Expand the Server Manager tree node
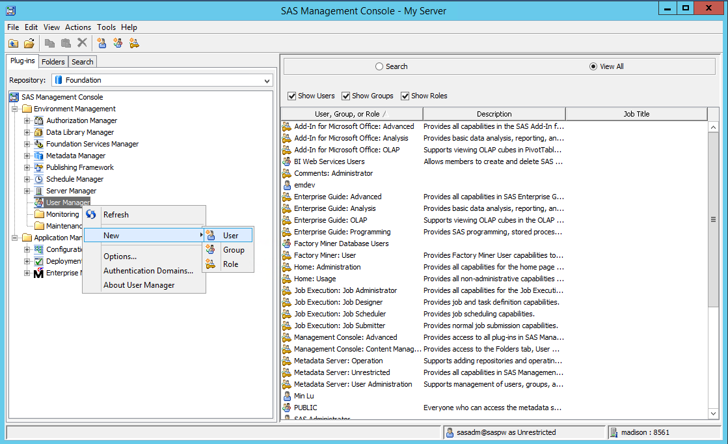Viewport: 728px width, 444px height. click(27, 191)
